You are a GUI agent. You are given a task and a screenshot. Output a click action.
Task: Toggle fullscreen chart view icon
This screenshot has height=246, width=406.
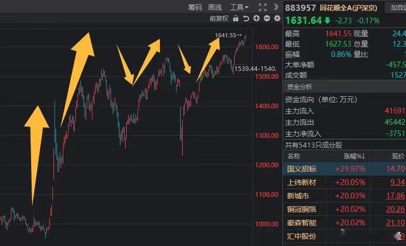tap(263, 7)
